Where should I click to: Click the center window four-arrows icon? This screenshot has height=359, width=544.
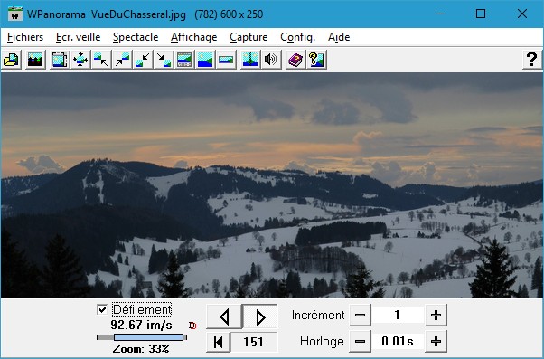tap(80, 60)
